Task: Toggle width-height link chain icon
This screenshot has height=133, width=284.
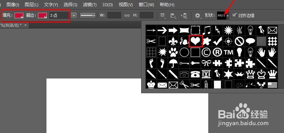Action: pyautogui.click(x=127, y=15)
